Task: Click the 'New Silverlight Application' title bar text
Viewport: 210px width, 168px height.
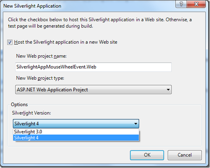Action: (x=32, y=6)
